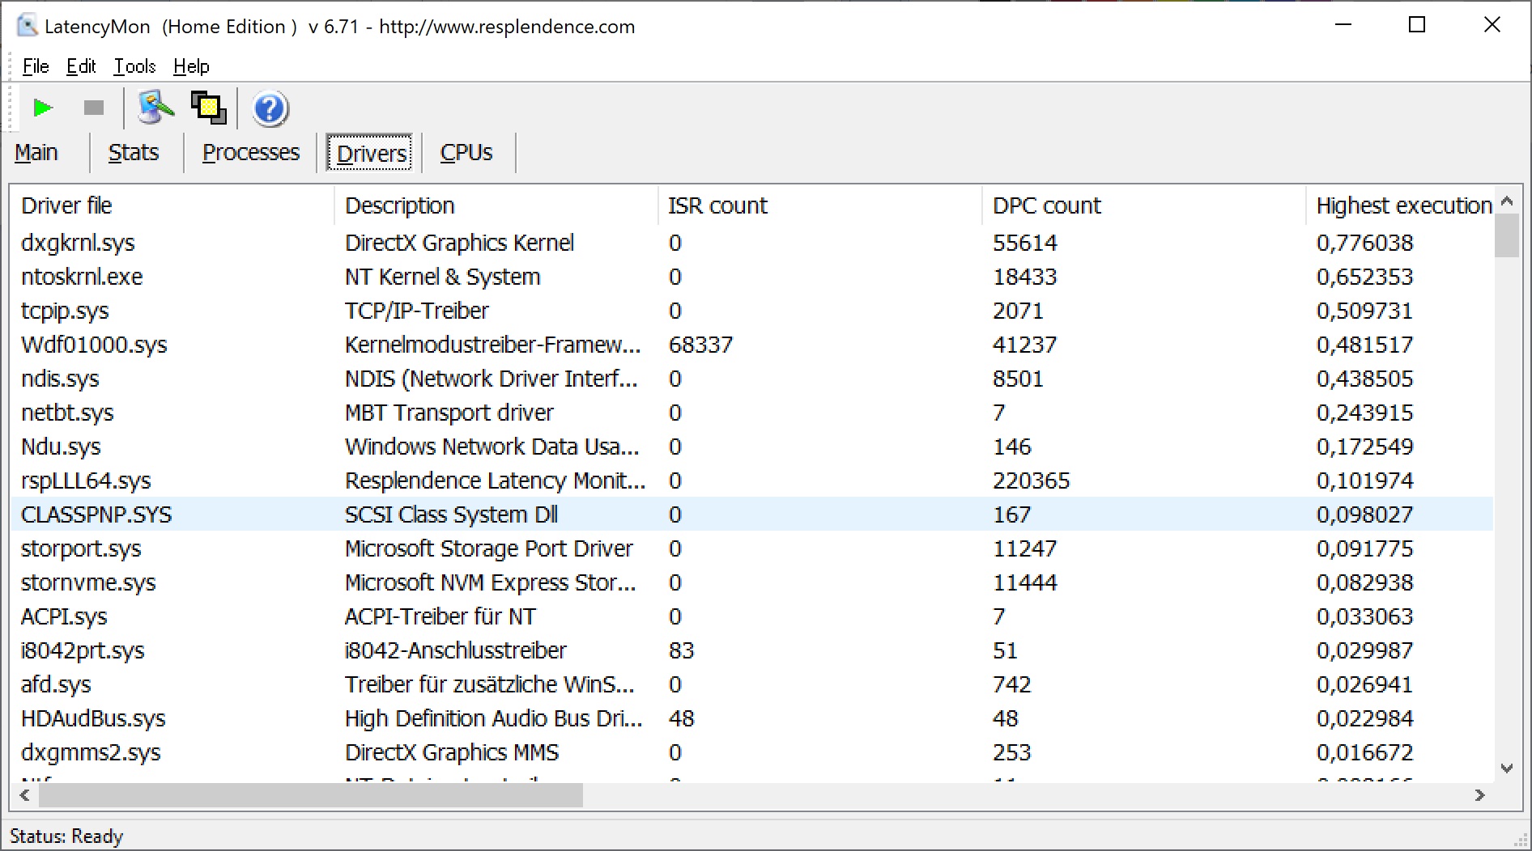Open the Edit menu

coord(81,66)
